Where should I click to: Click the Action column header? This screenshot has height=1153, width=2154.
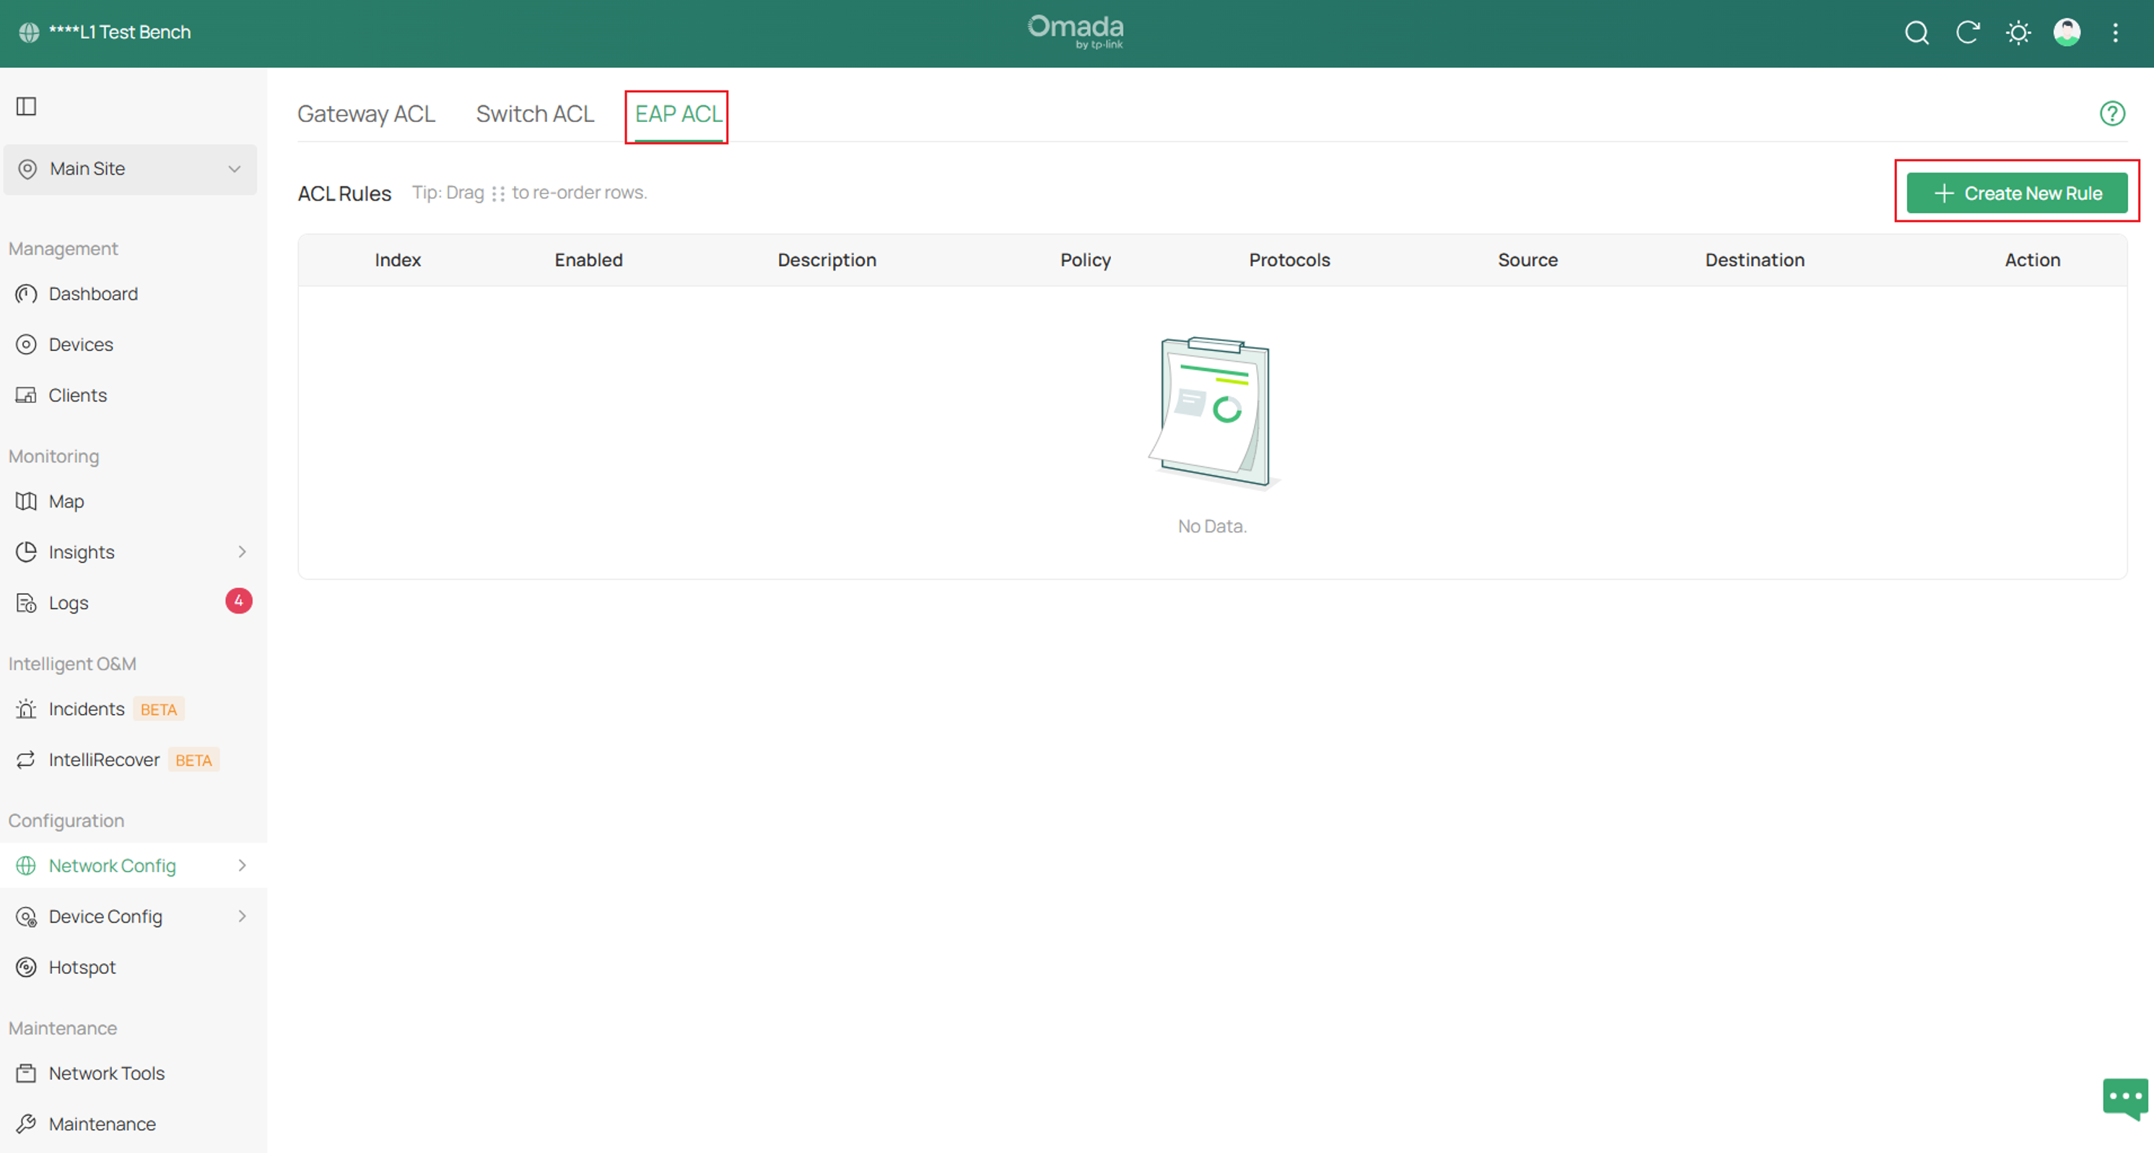click(2032, 260)
